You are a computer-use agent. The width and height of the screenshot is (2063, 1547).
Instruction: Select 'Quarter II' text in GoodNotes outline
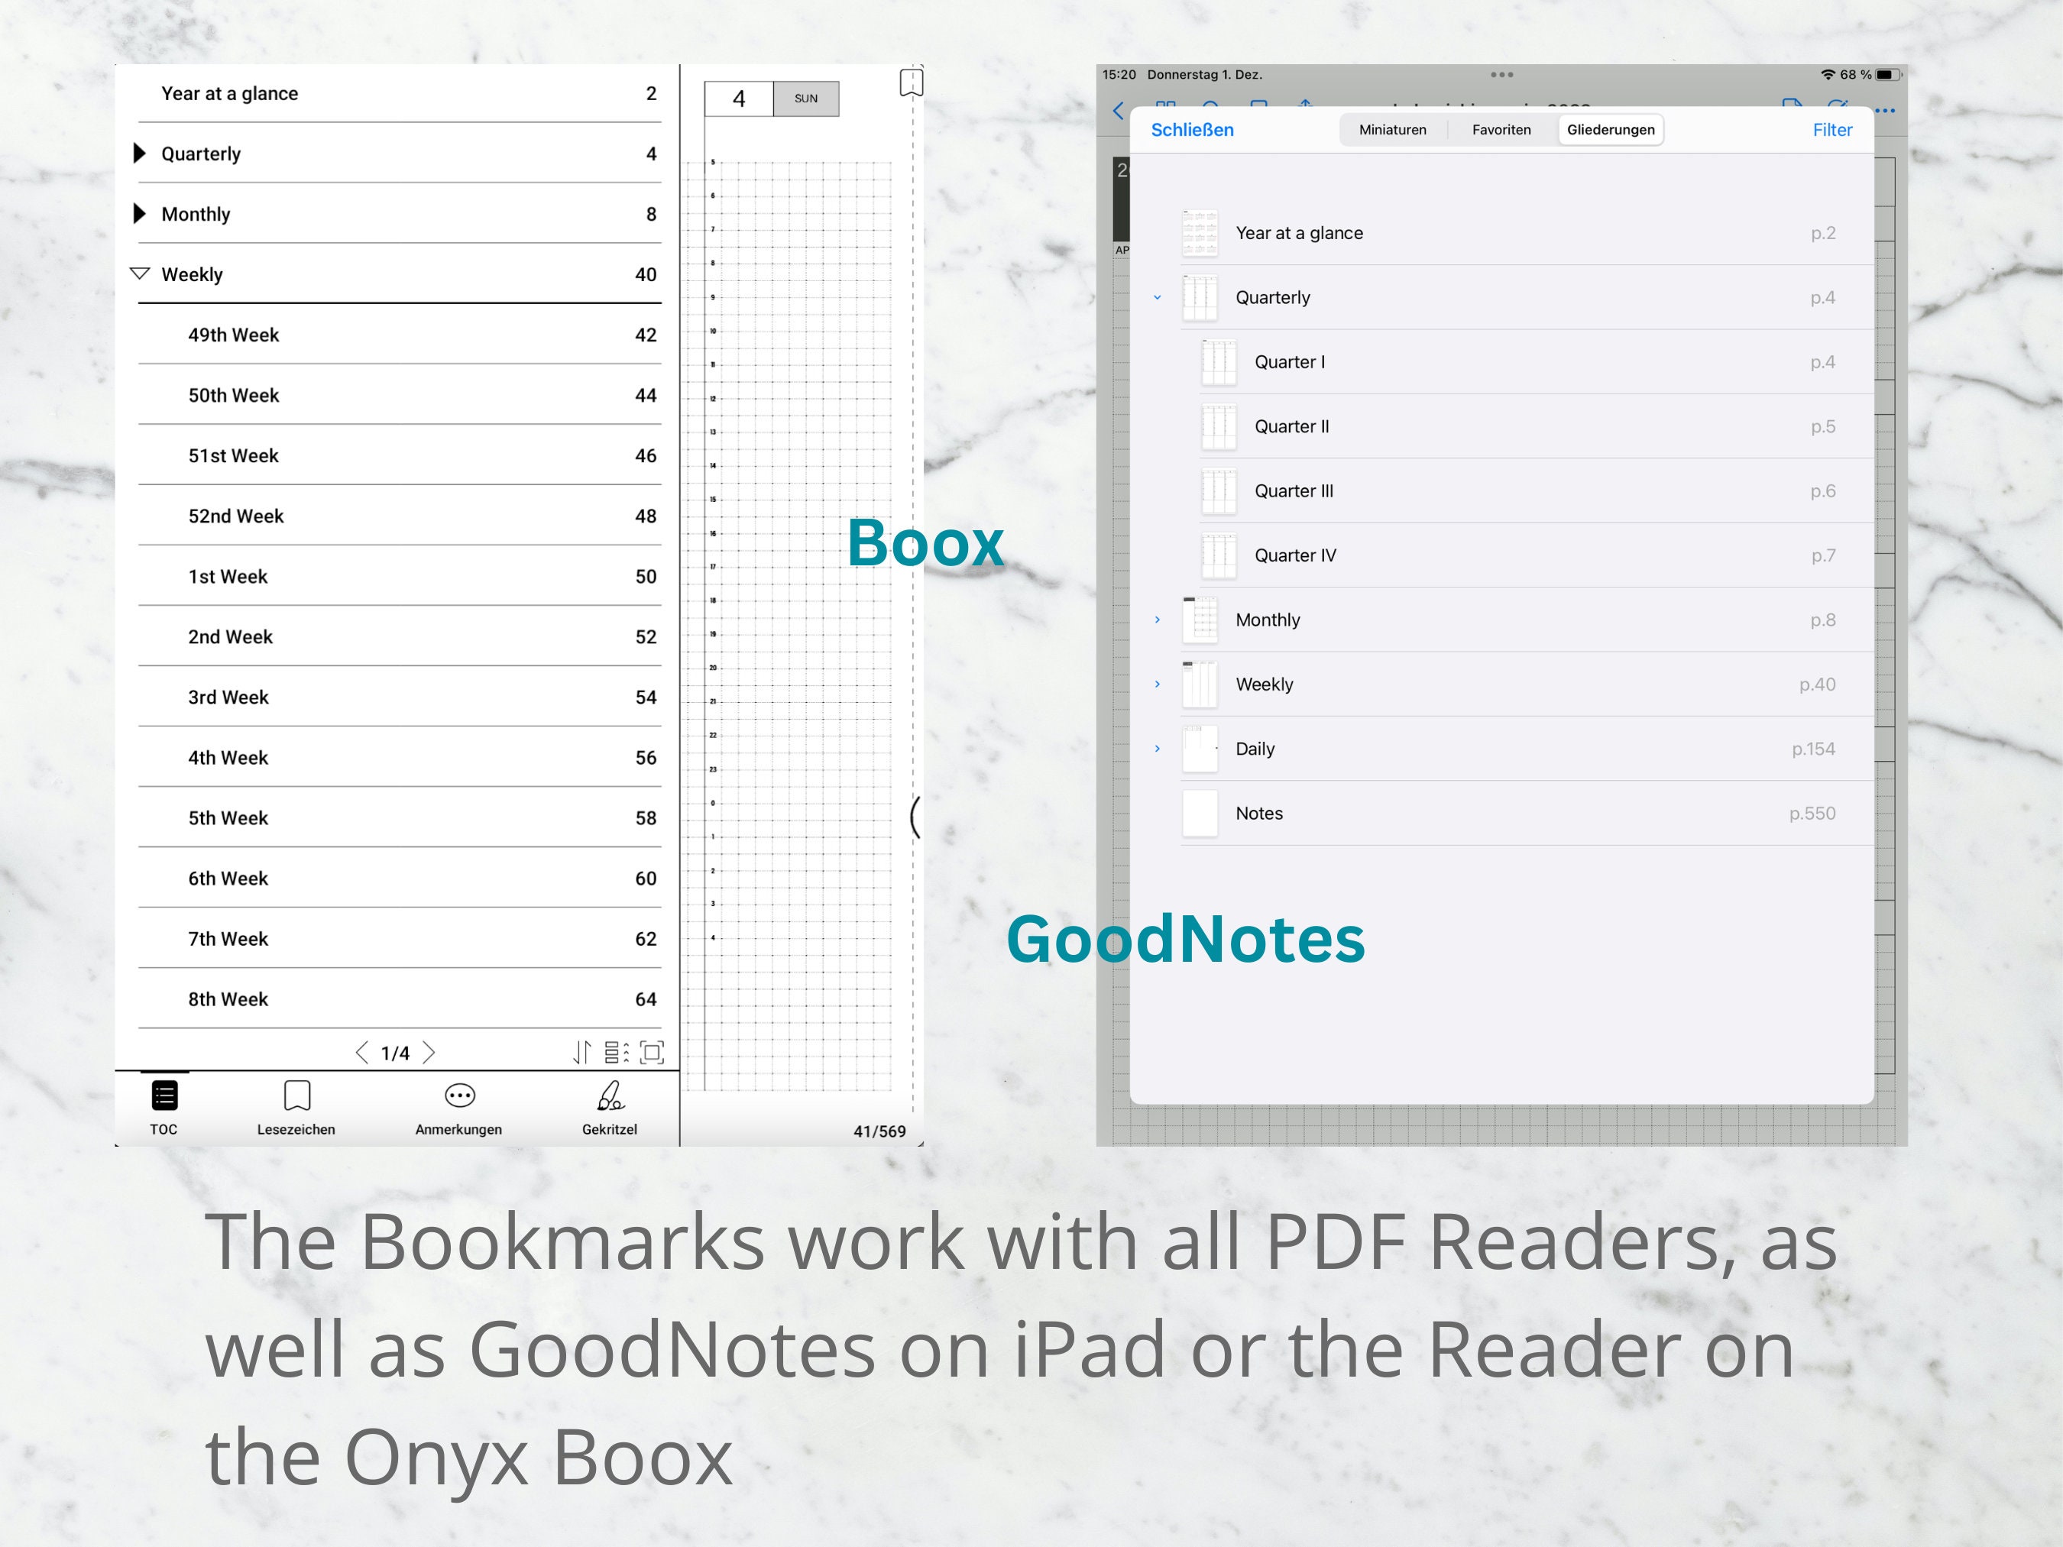coord(1292,426)
